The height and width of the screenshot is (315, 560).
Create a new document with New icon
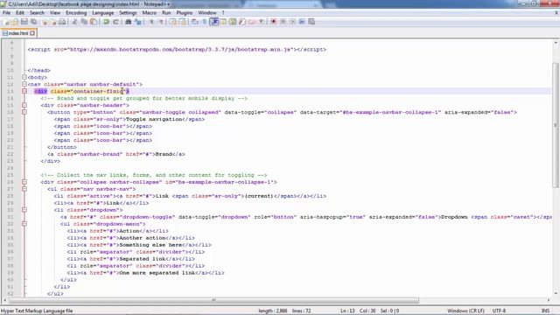click(6, 22)
